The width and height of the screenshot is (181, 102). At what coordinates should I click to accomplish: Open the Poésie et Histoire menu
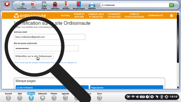coord(79,16)
